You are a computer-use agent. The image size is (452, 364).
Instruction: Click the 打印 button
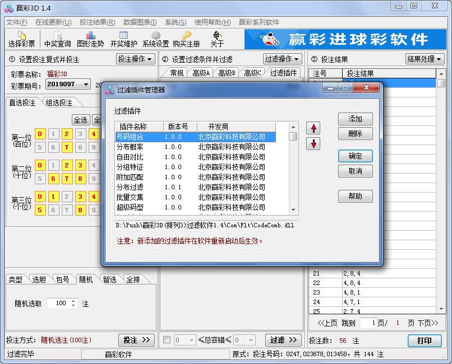tap(425, 340)
